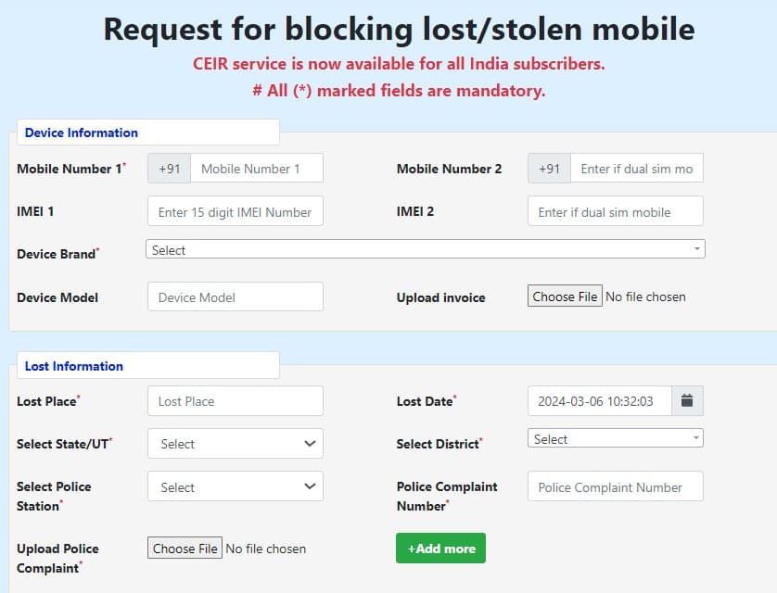
Task: Open the Select State/UT dropdown
Action: coord(236,444)
